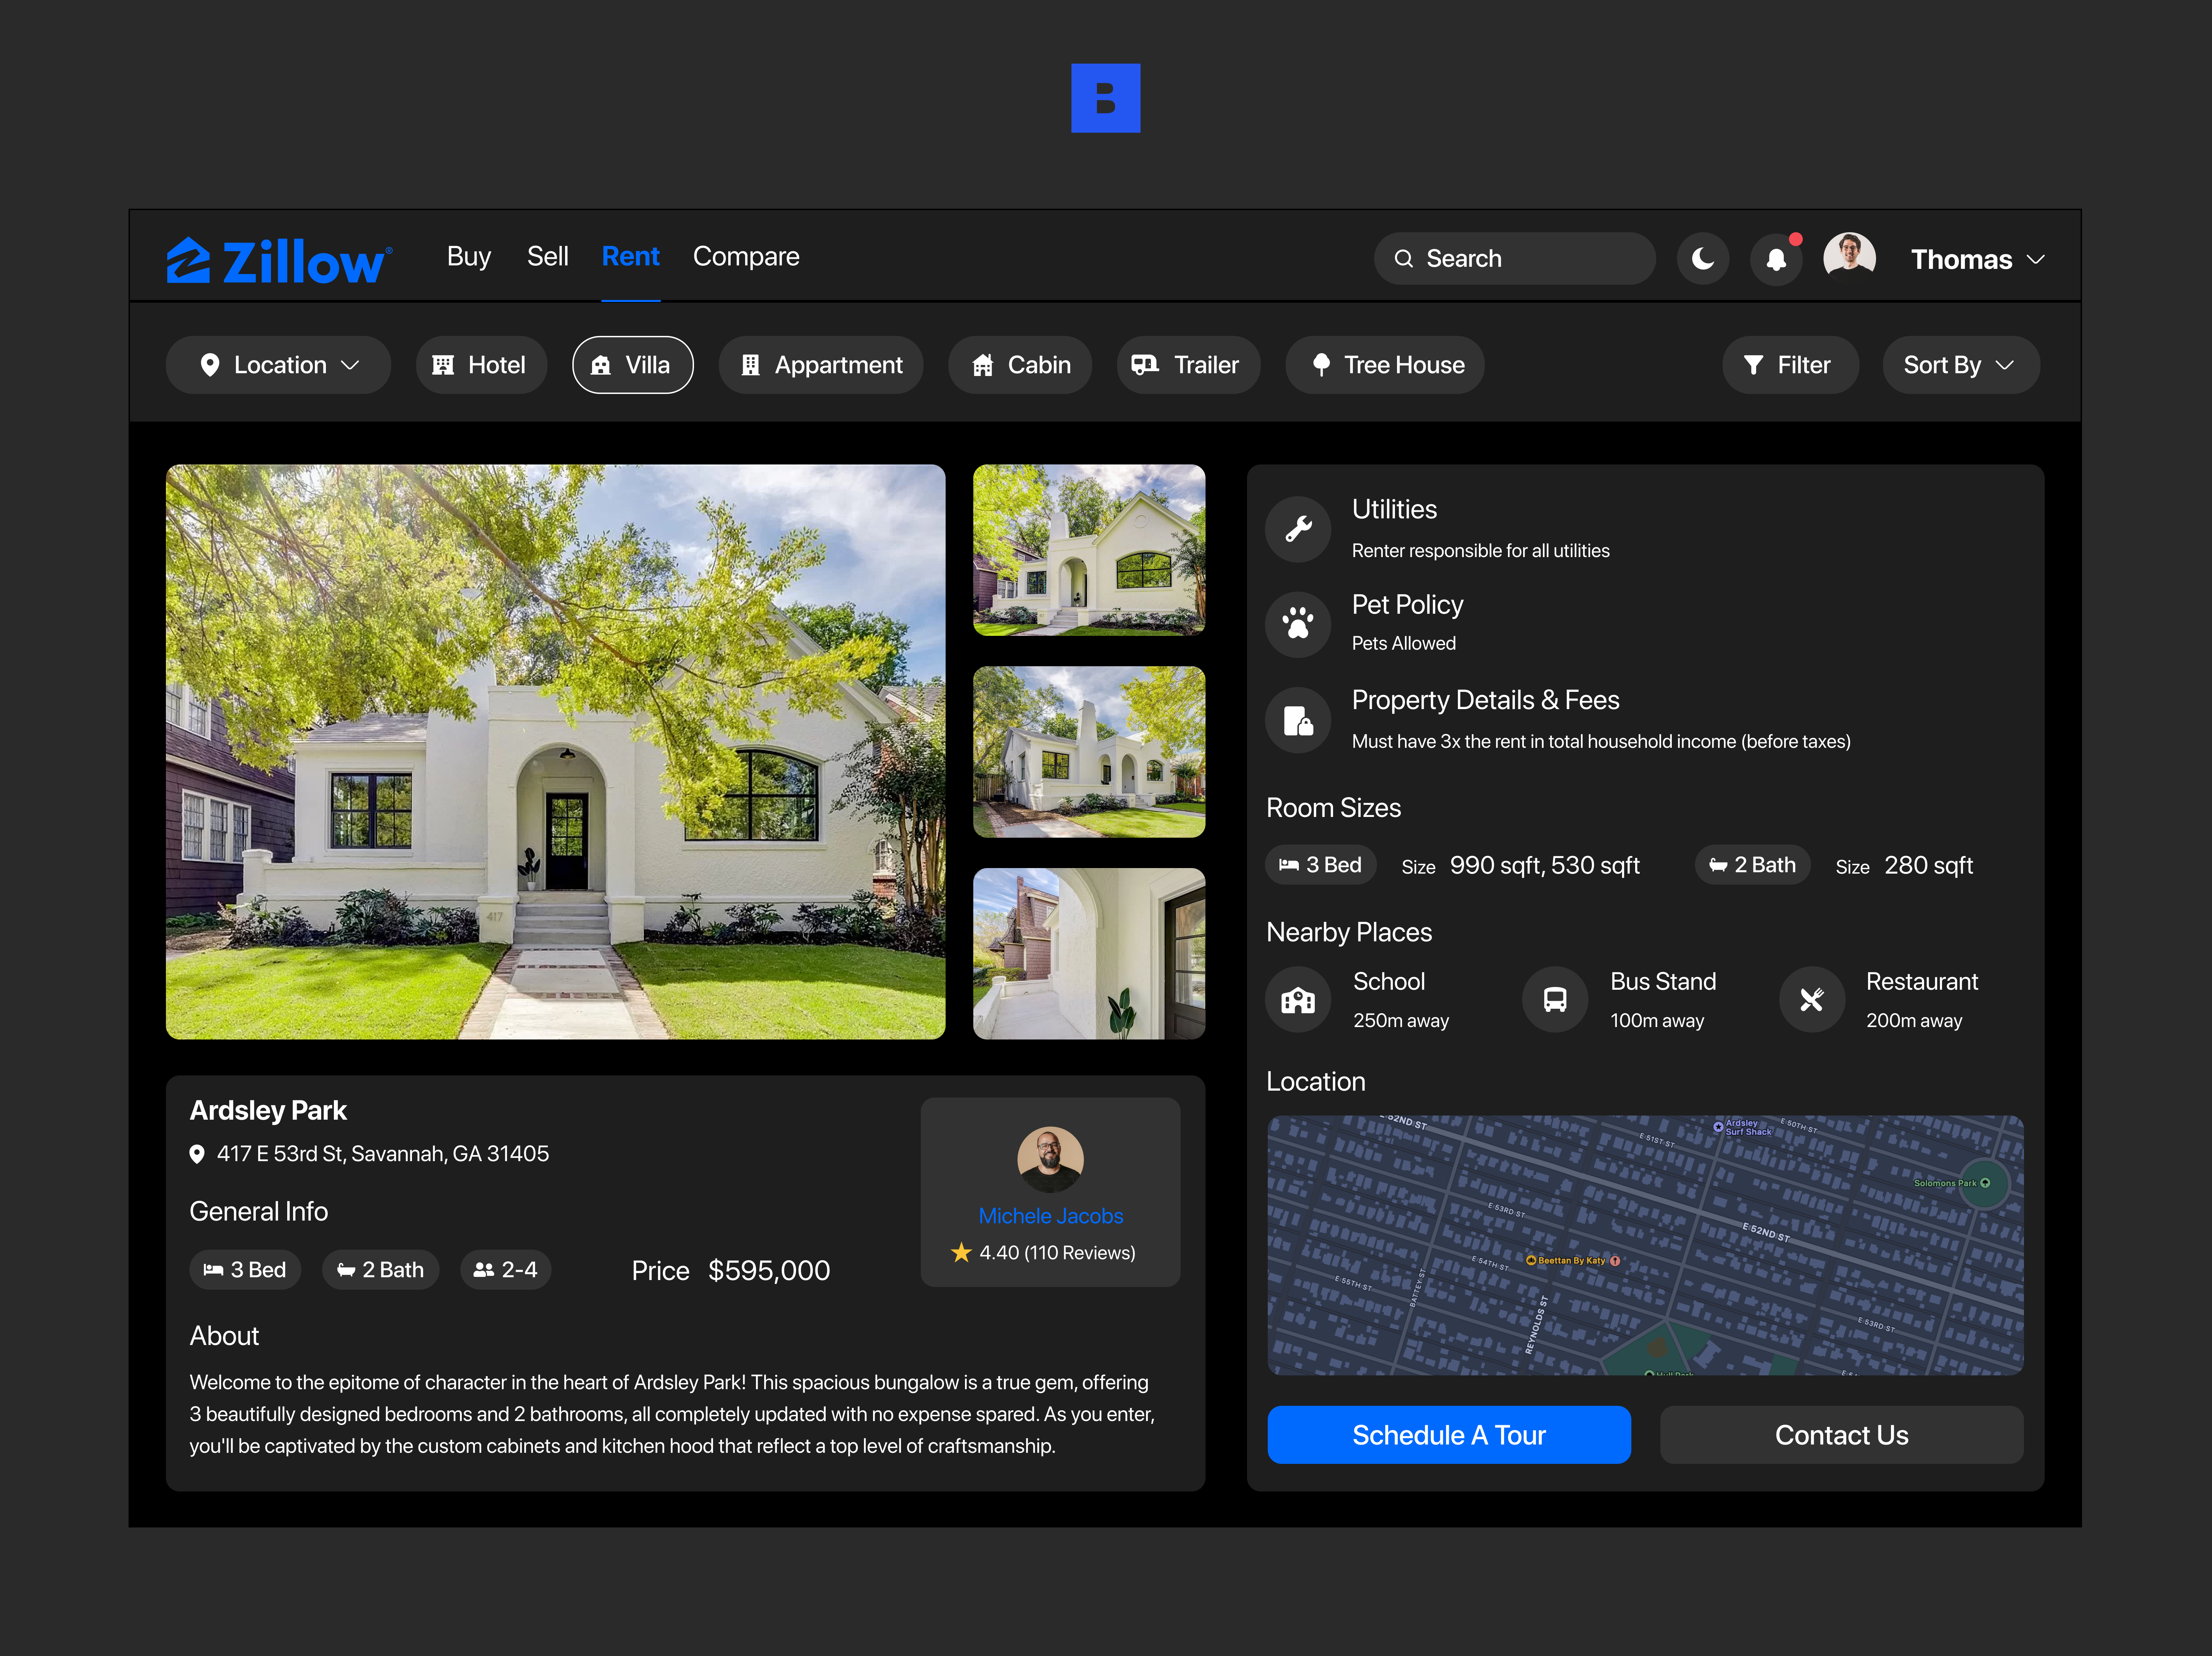Click the 280 sqft size value
2212x1656 pixels.
click(1929, 866)
